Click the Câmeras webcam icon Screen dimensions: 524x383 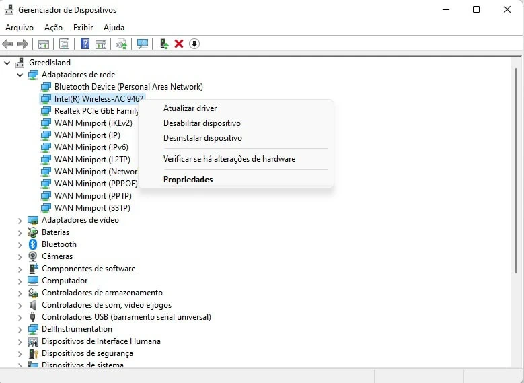click(33, 256)
